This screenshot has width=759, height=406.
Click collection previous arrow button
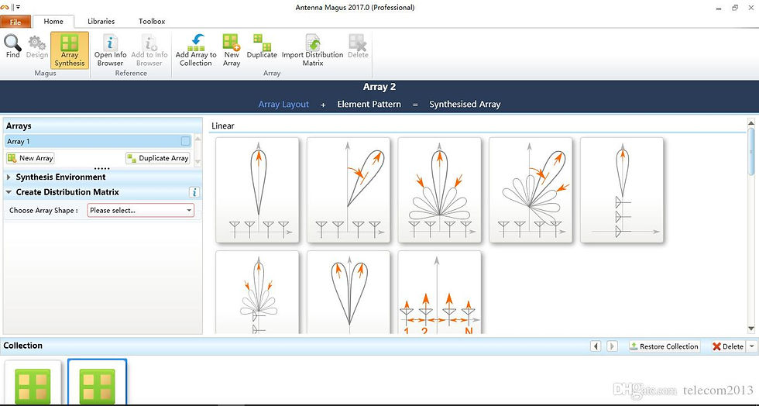pyautogui.click(x=596, y=346)
